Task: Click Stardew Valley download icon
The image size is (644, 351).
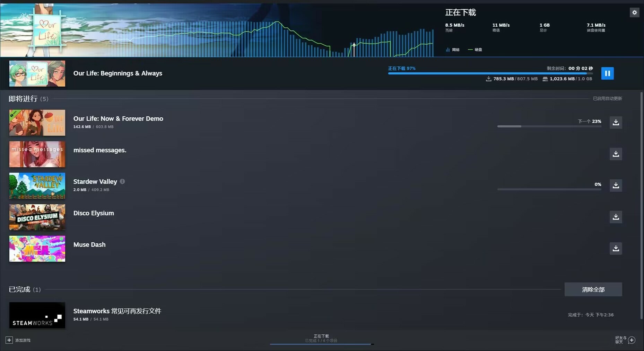Action: click(616, 186)
